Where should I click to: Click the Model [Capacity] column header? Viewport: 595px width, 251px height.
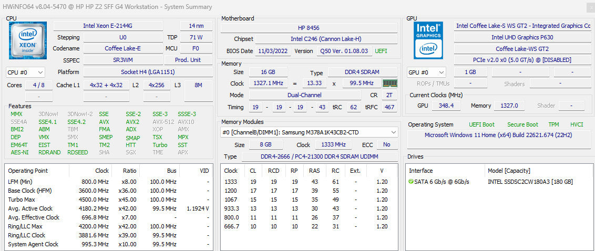(539, 171)
